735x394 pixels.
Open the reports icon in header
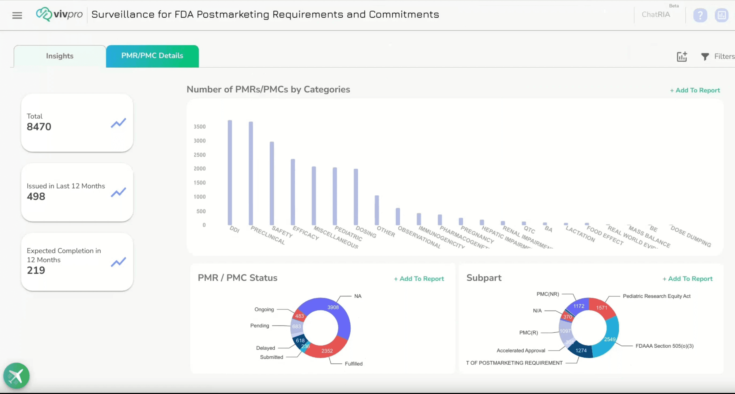point(721,16)
